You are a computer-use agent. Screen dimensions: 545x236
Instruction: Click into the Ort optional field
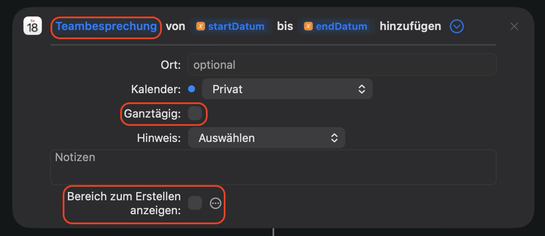tap(342, 65)
